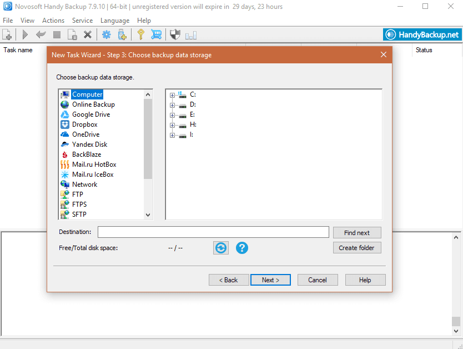Open the Language menu
Viewport: 463px width, 349px height.
pos(115,21)
